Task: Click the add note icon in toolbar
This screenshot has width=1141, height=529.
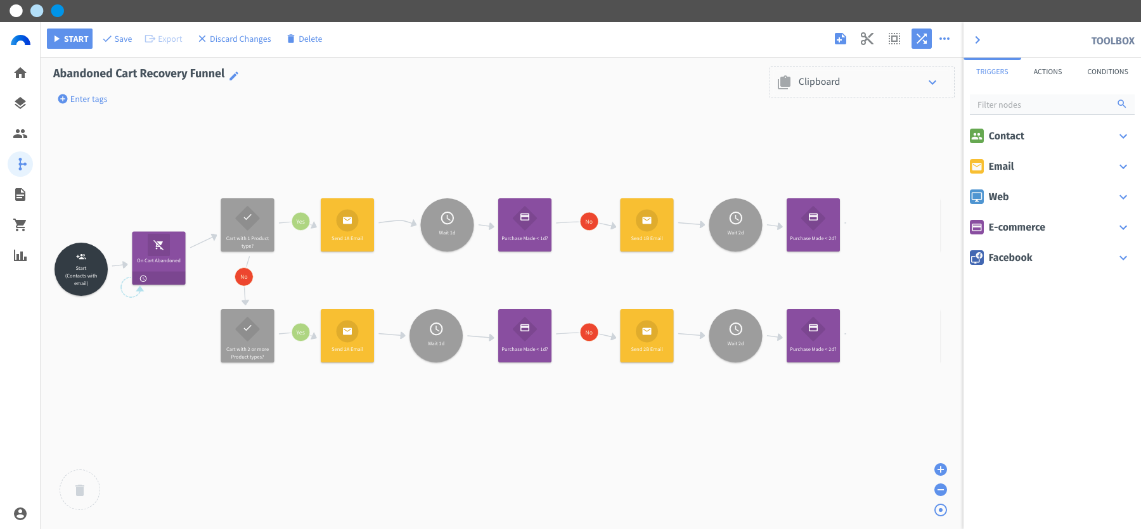Action: (841, 39)
